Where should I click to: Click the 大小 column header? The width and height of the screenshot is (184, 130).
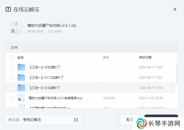[x=106, y=58]
